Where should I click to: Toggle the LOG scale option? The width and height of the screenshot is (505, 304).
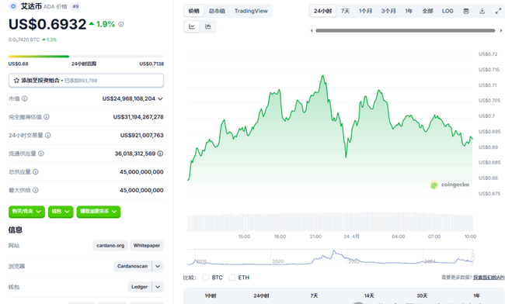448,11
